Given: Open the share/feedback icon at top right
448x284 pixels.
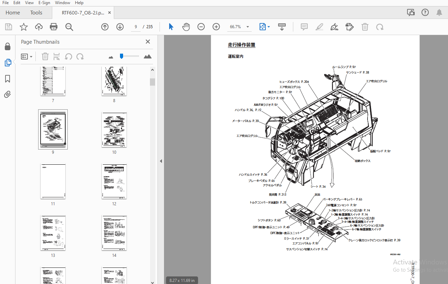Looking at the screenshot, I should click(x=411, y=13).
